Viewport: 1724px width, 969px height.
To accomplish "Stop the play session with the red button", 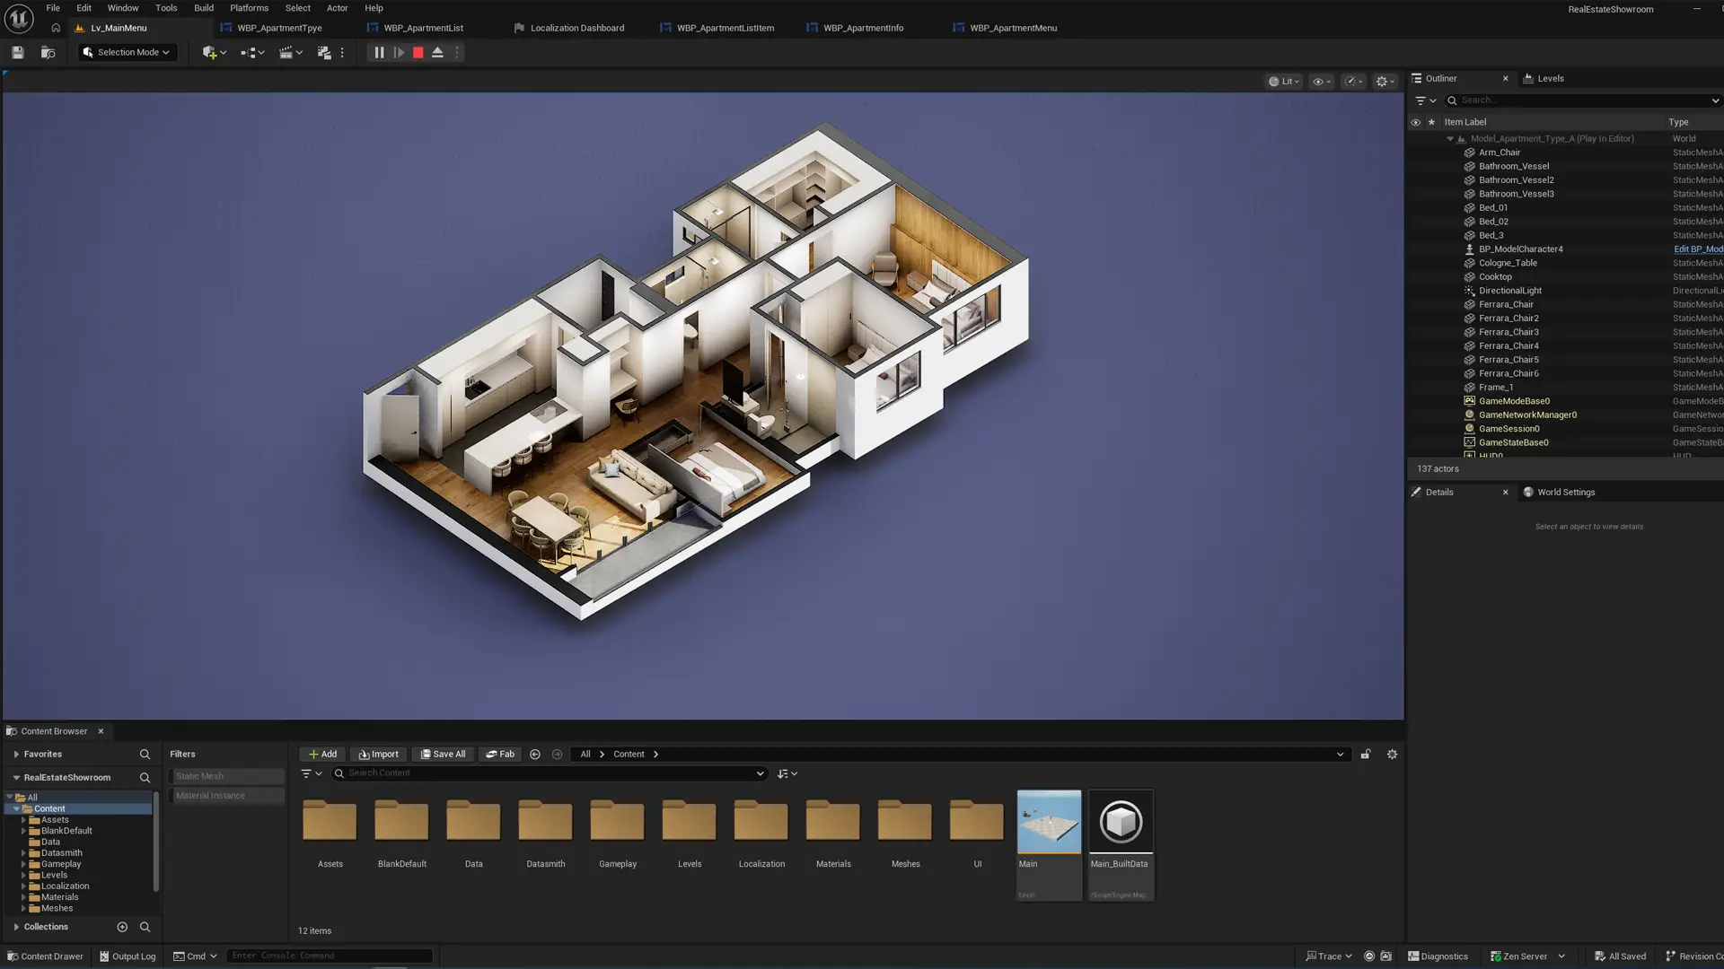I will [x=418, y=53].
